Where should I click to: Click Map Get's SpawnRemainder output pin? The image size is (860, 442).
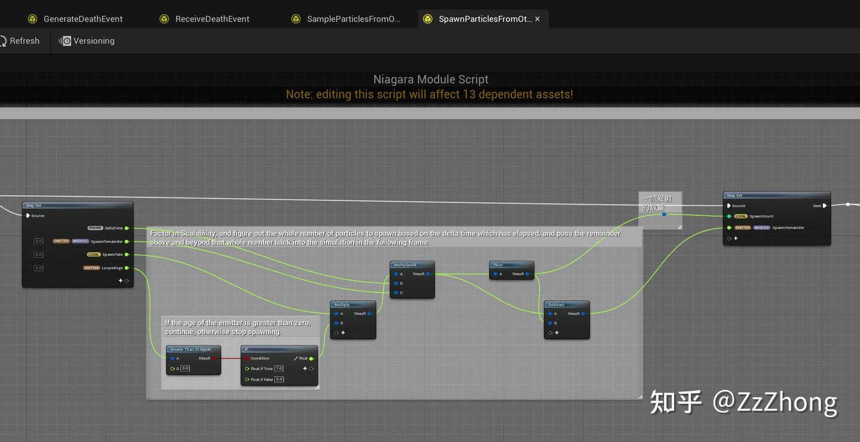tap(127, 242)
